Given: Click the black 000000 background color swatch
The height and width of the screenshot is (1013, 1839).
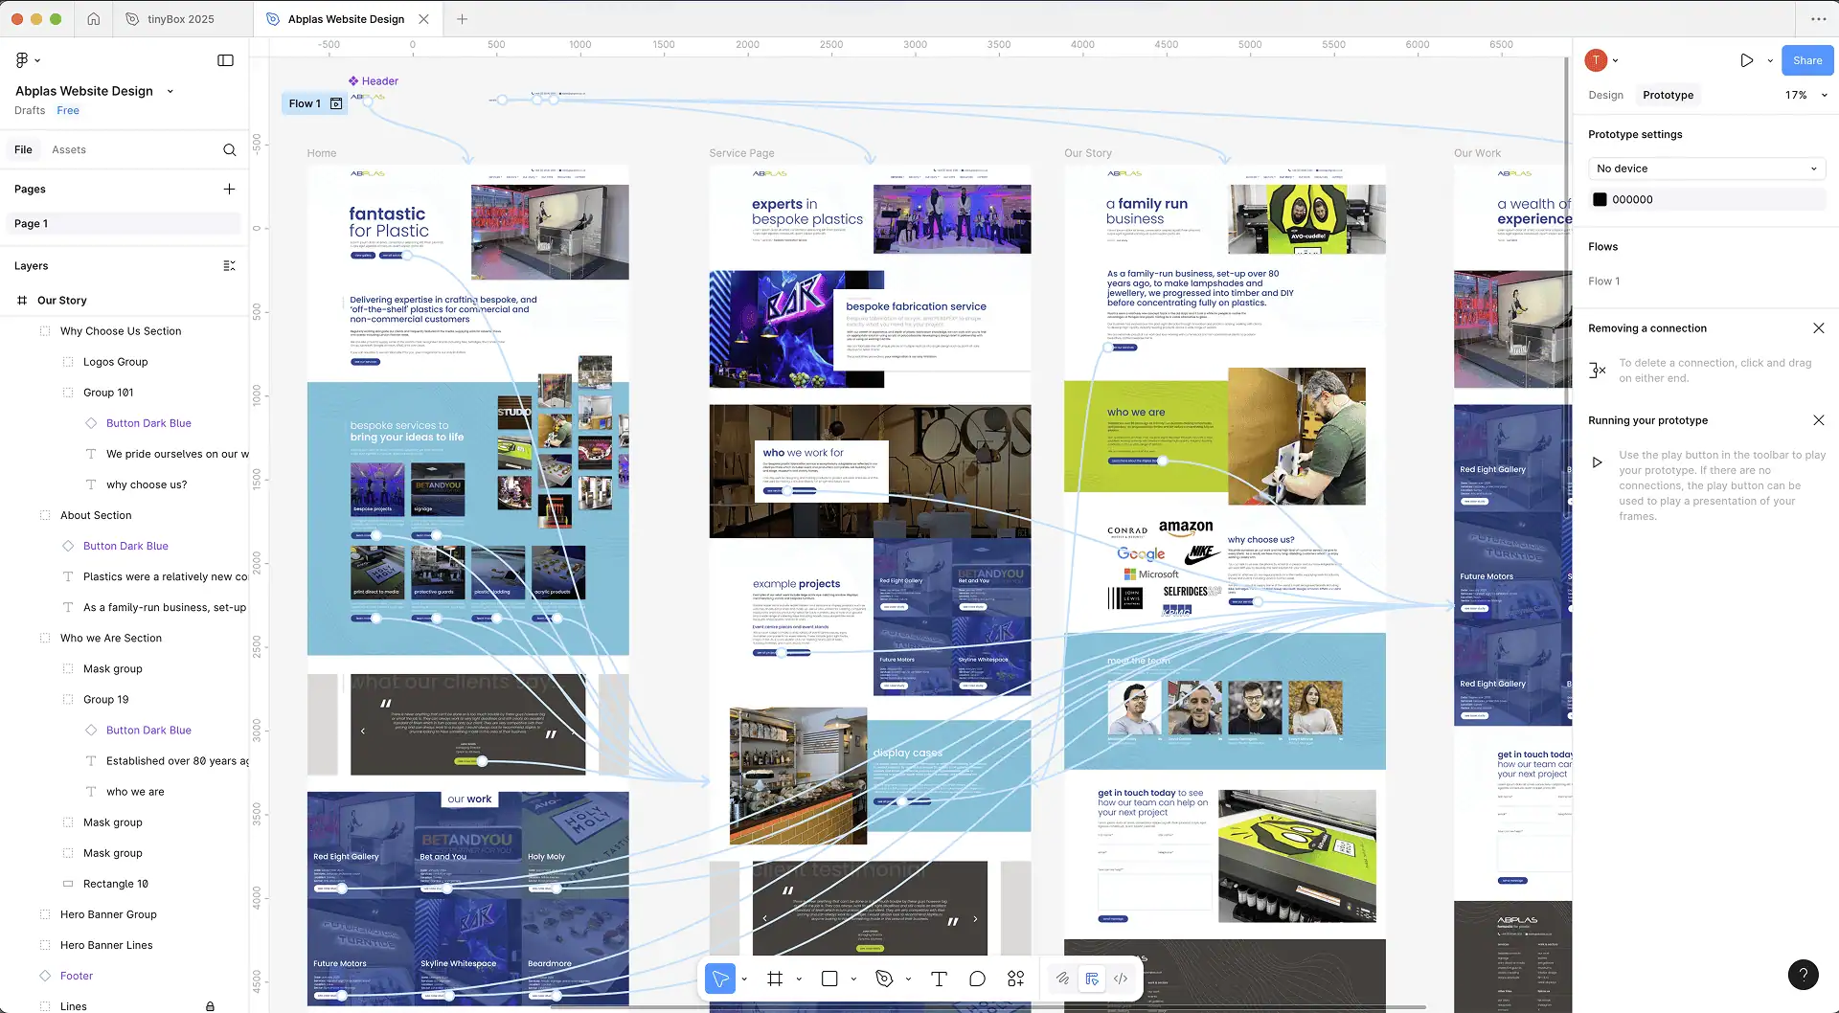Looking at the screenshot, I should pos(1600,200).
